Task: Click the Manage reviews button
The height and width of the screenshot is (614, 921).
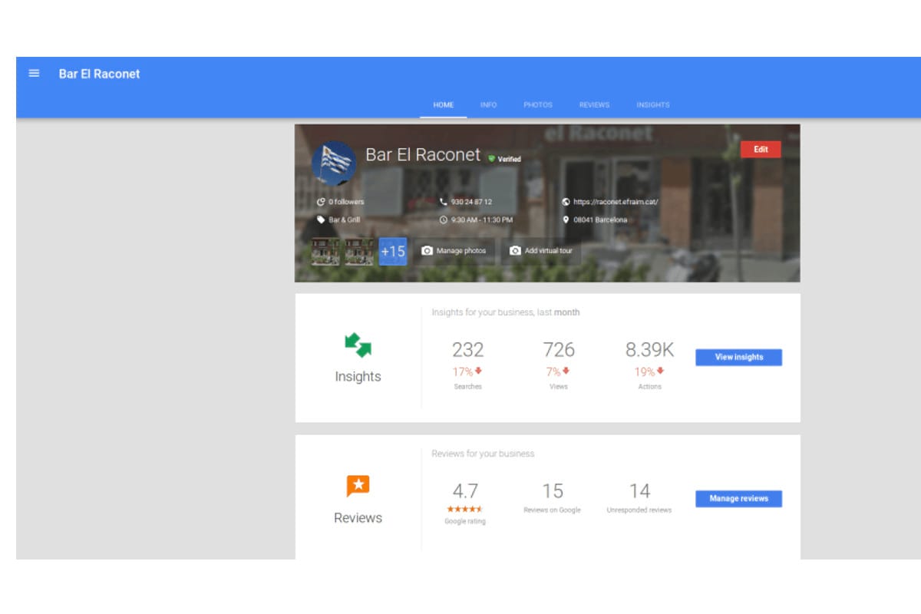Action: tap(739, 499)
